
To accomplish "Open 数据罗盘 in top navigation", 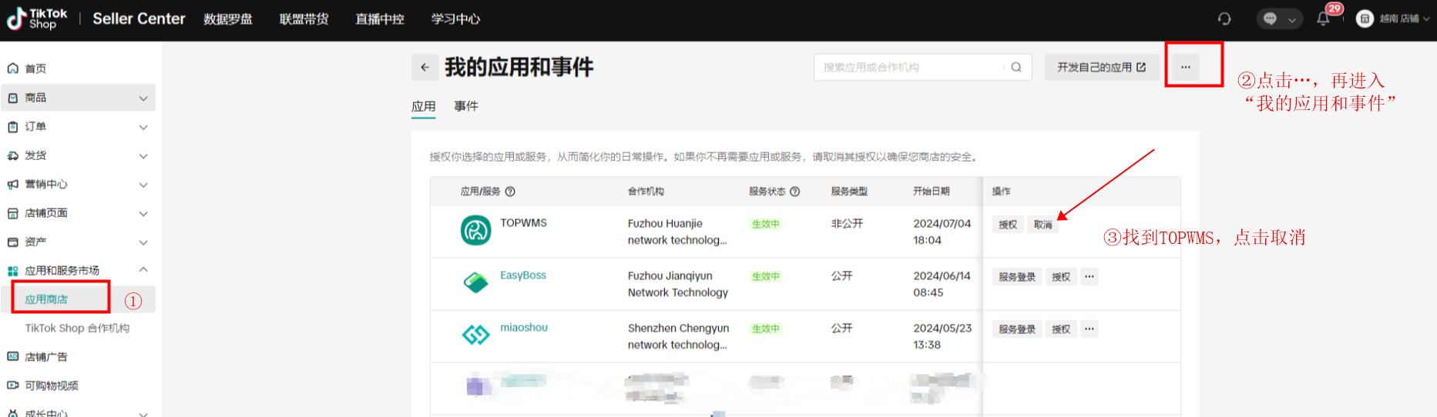I will tap(228, 18).
